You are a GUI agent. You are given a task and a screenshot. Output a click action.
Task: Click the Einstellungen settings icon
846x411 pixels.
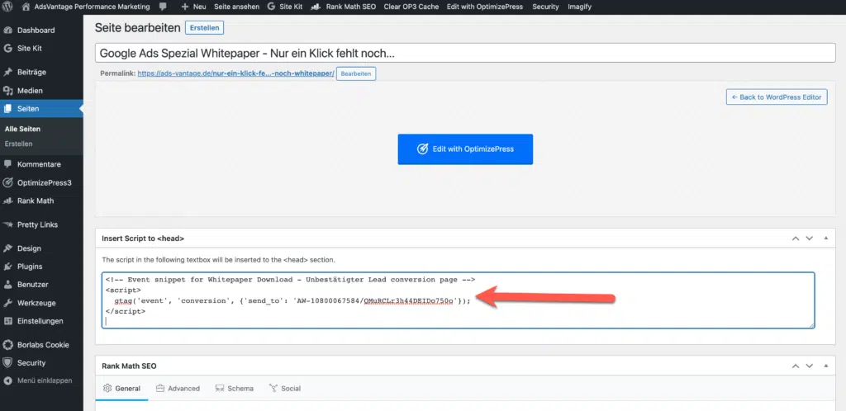[7, 321]
